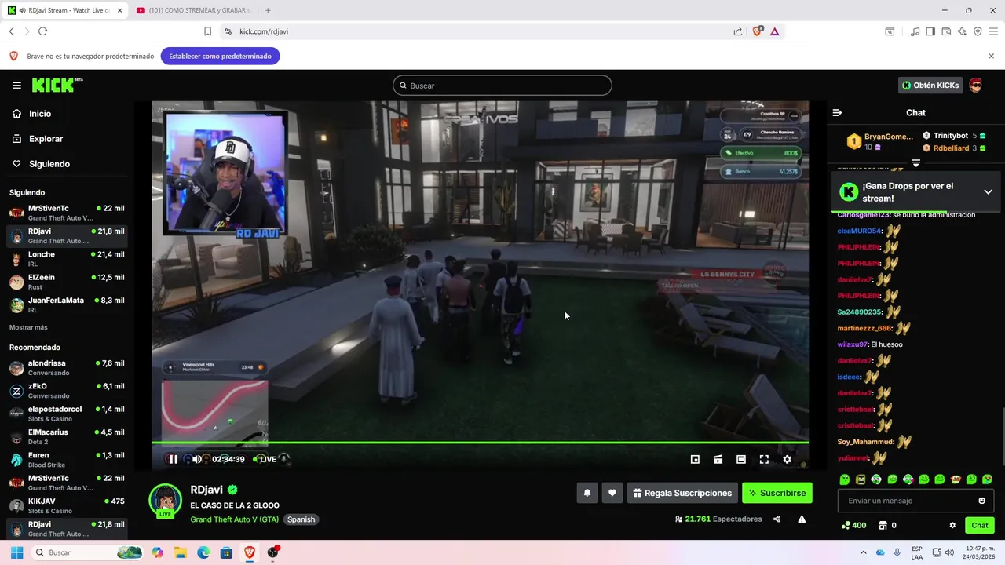Click the KICK logo
The width and height of the screenshot is (1005, 565).
[x=57, y=85]
